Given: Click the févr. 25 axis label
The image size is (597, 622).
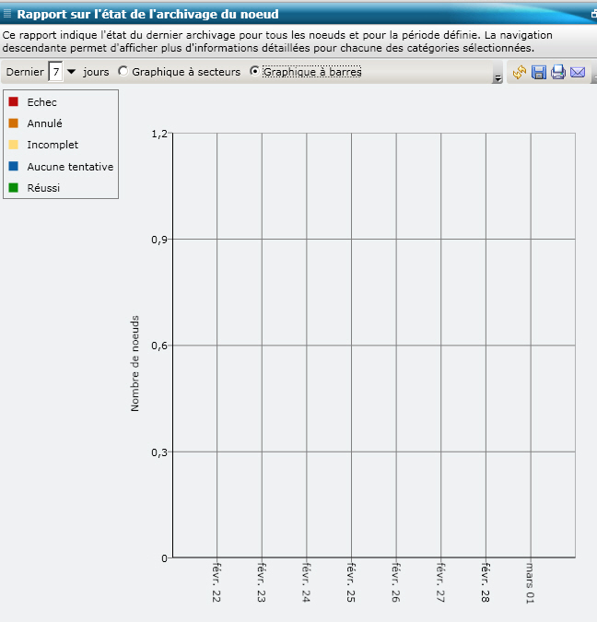Looking at the screenshot, I should pos(351,582).
